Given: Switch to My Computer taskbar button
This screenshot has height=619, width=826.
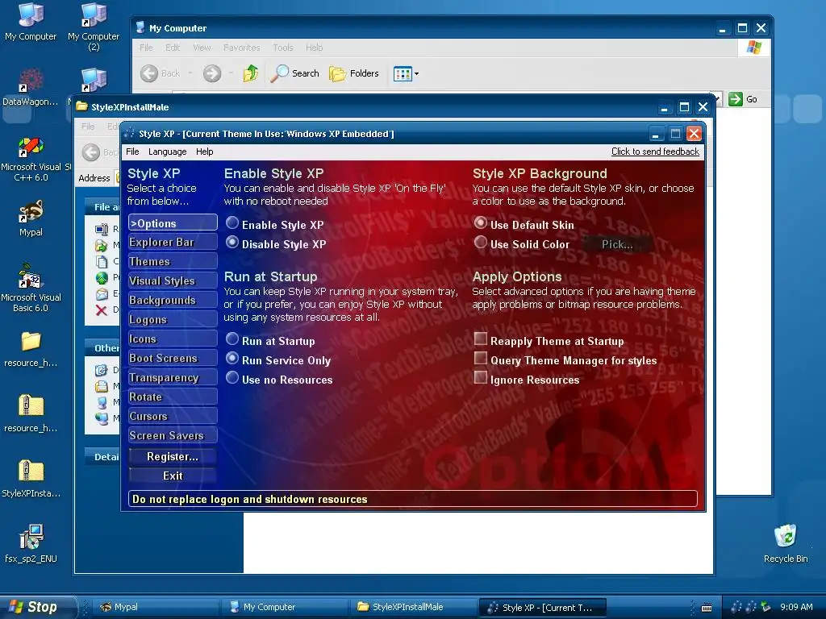Looking at the screenshot, I should click(285, 607).
